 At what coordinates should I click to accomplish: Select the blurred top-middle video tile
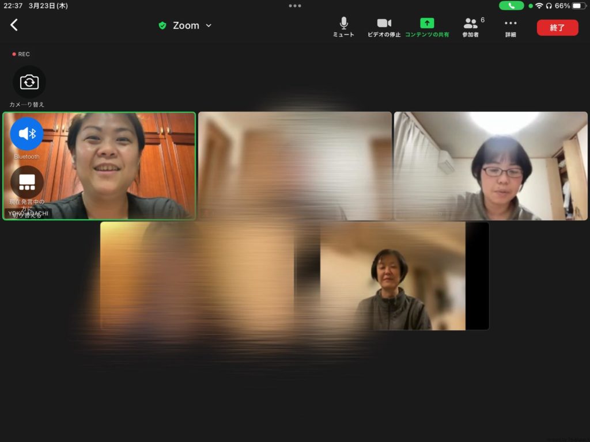point(294,166)
